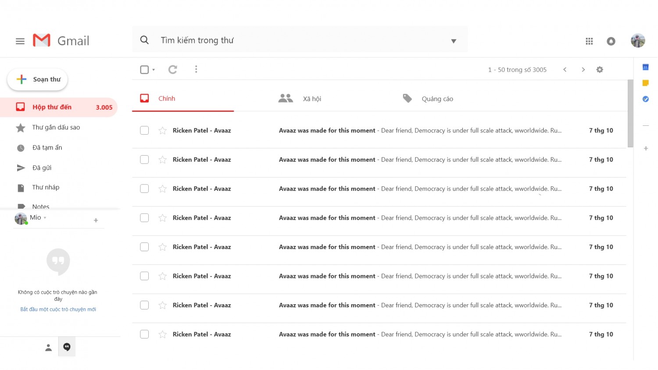Show Hangouts conversations icon

(x=67, y=347)
